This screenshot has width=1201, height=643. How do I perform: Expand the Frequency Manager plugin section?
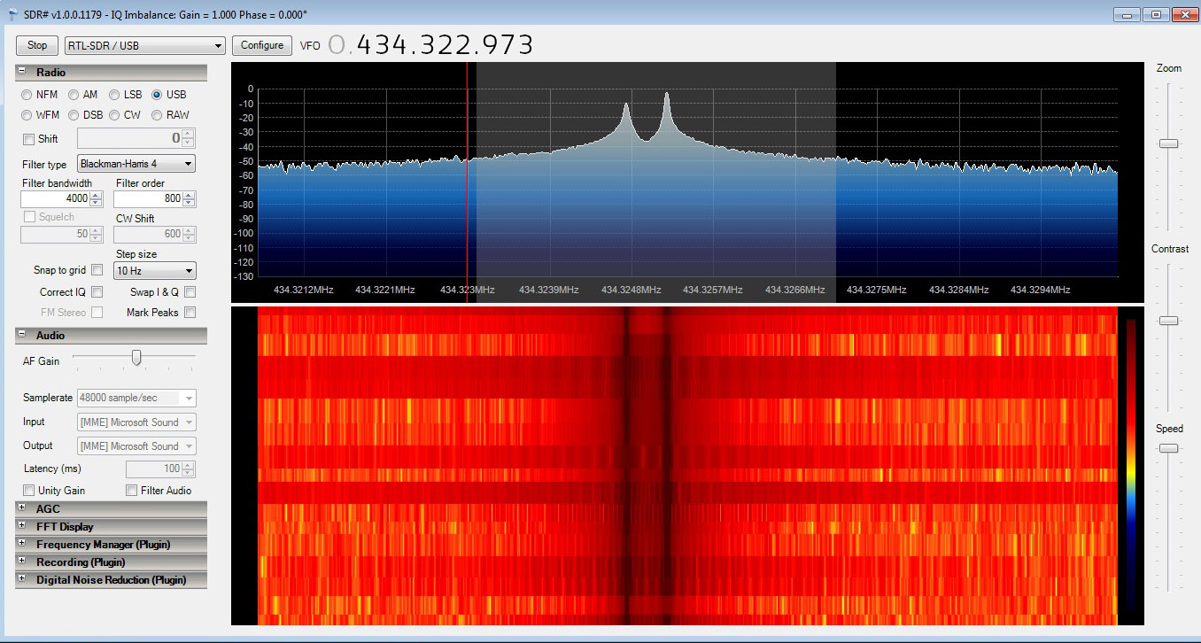click(x=21, y=545)
